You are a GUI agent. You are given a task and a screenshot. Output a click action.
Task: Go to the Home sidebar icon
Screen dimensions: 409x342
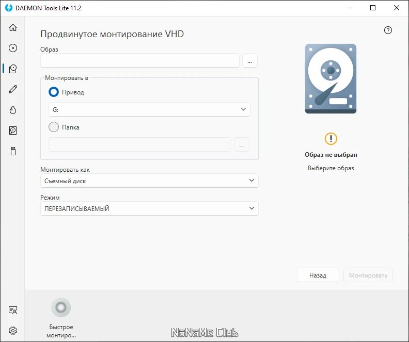(x=13, y=28)
